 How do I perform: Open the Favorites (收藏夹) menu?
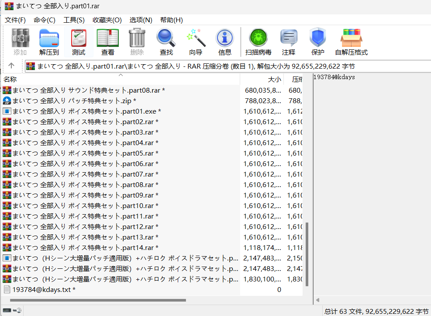point(107,20)
